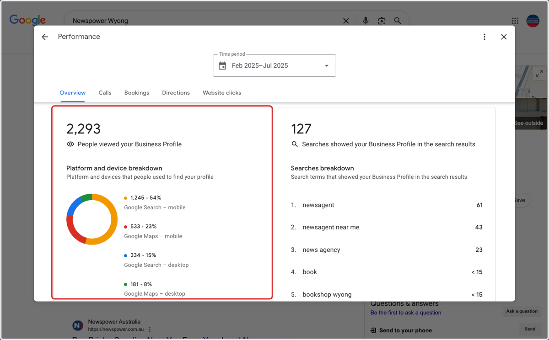
Task: Open the Google apps grid
Action: (515, 21)
